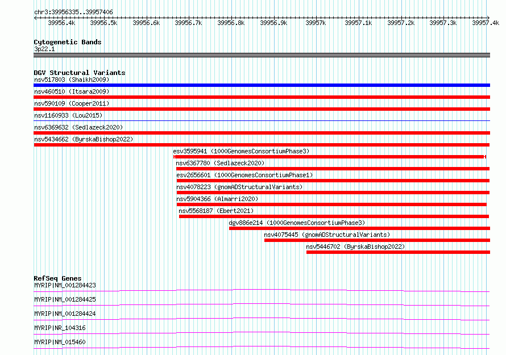
Task: Open variant nsv517803 (Shaikh2009) label
Action: point(72,80)
